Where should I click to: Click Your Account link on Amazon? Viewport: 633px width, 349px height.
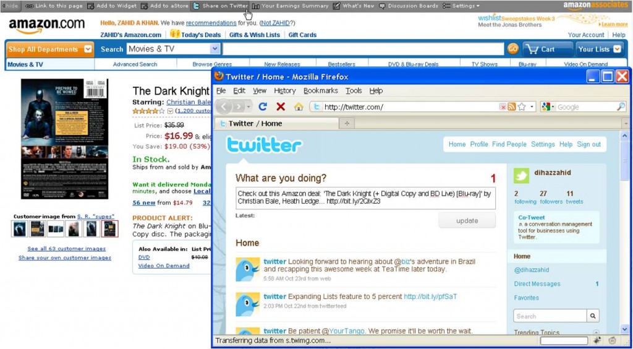(586, 35)
